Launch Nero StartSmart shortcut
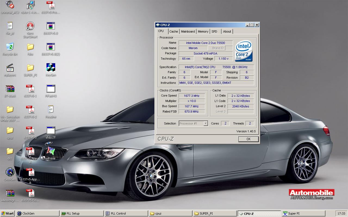This screenshot has width=348, height=217. [x=30, y=26]
